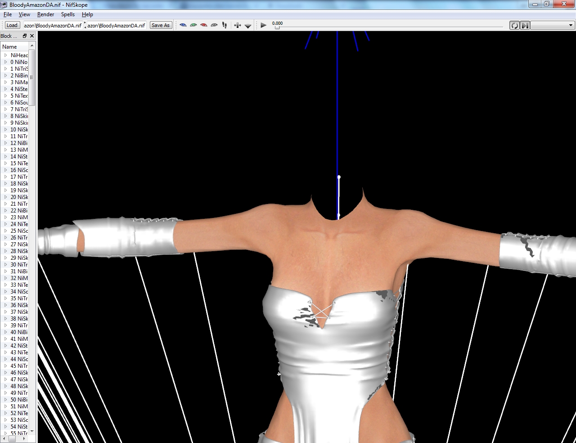Click the block list scroll-up arrow
Image resolution: width=576 pixels, height=443 pixels.
coord(32,46)
